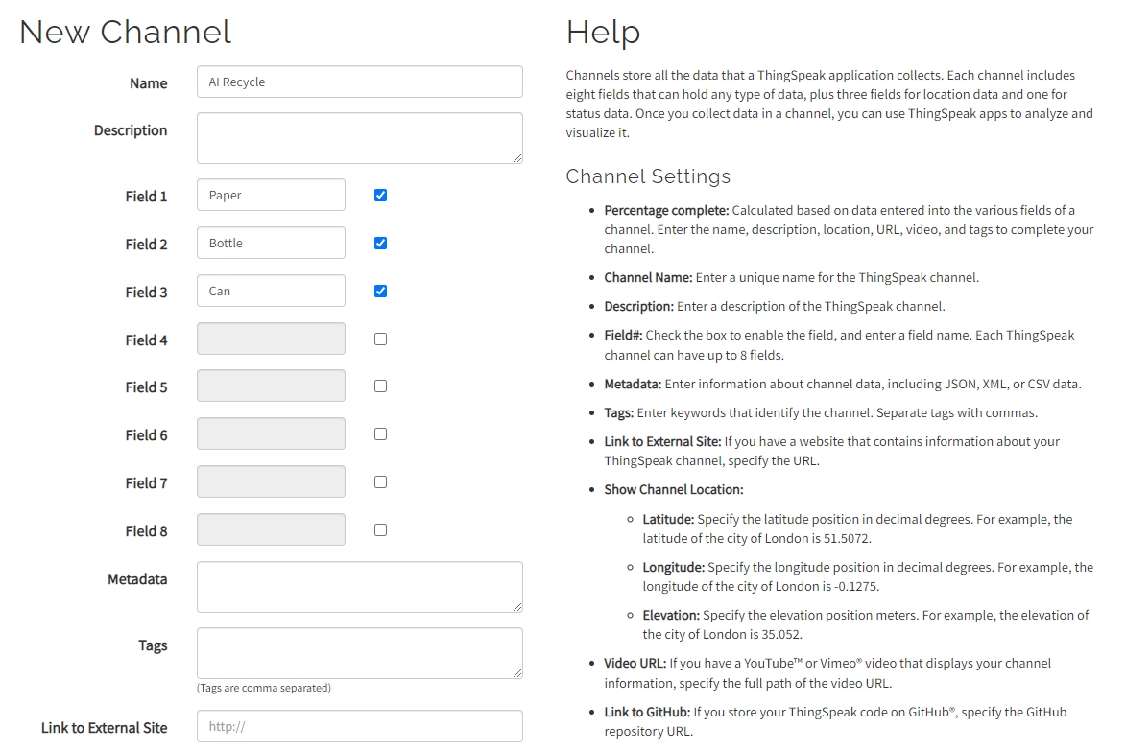Disable the Field 1 checkbox
This screenshot has width=1126, height=751.
point(380,196)
